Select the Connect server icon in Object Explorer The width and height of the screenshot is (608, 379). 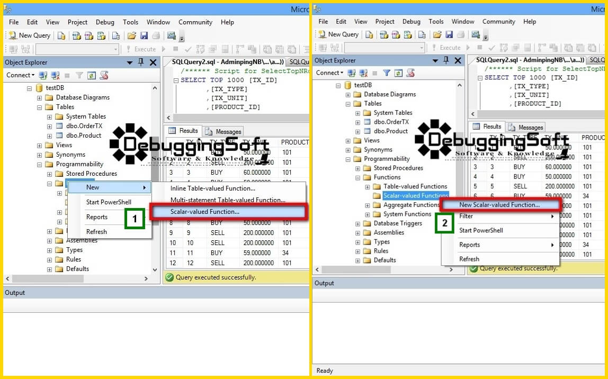pos(42,75)
